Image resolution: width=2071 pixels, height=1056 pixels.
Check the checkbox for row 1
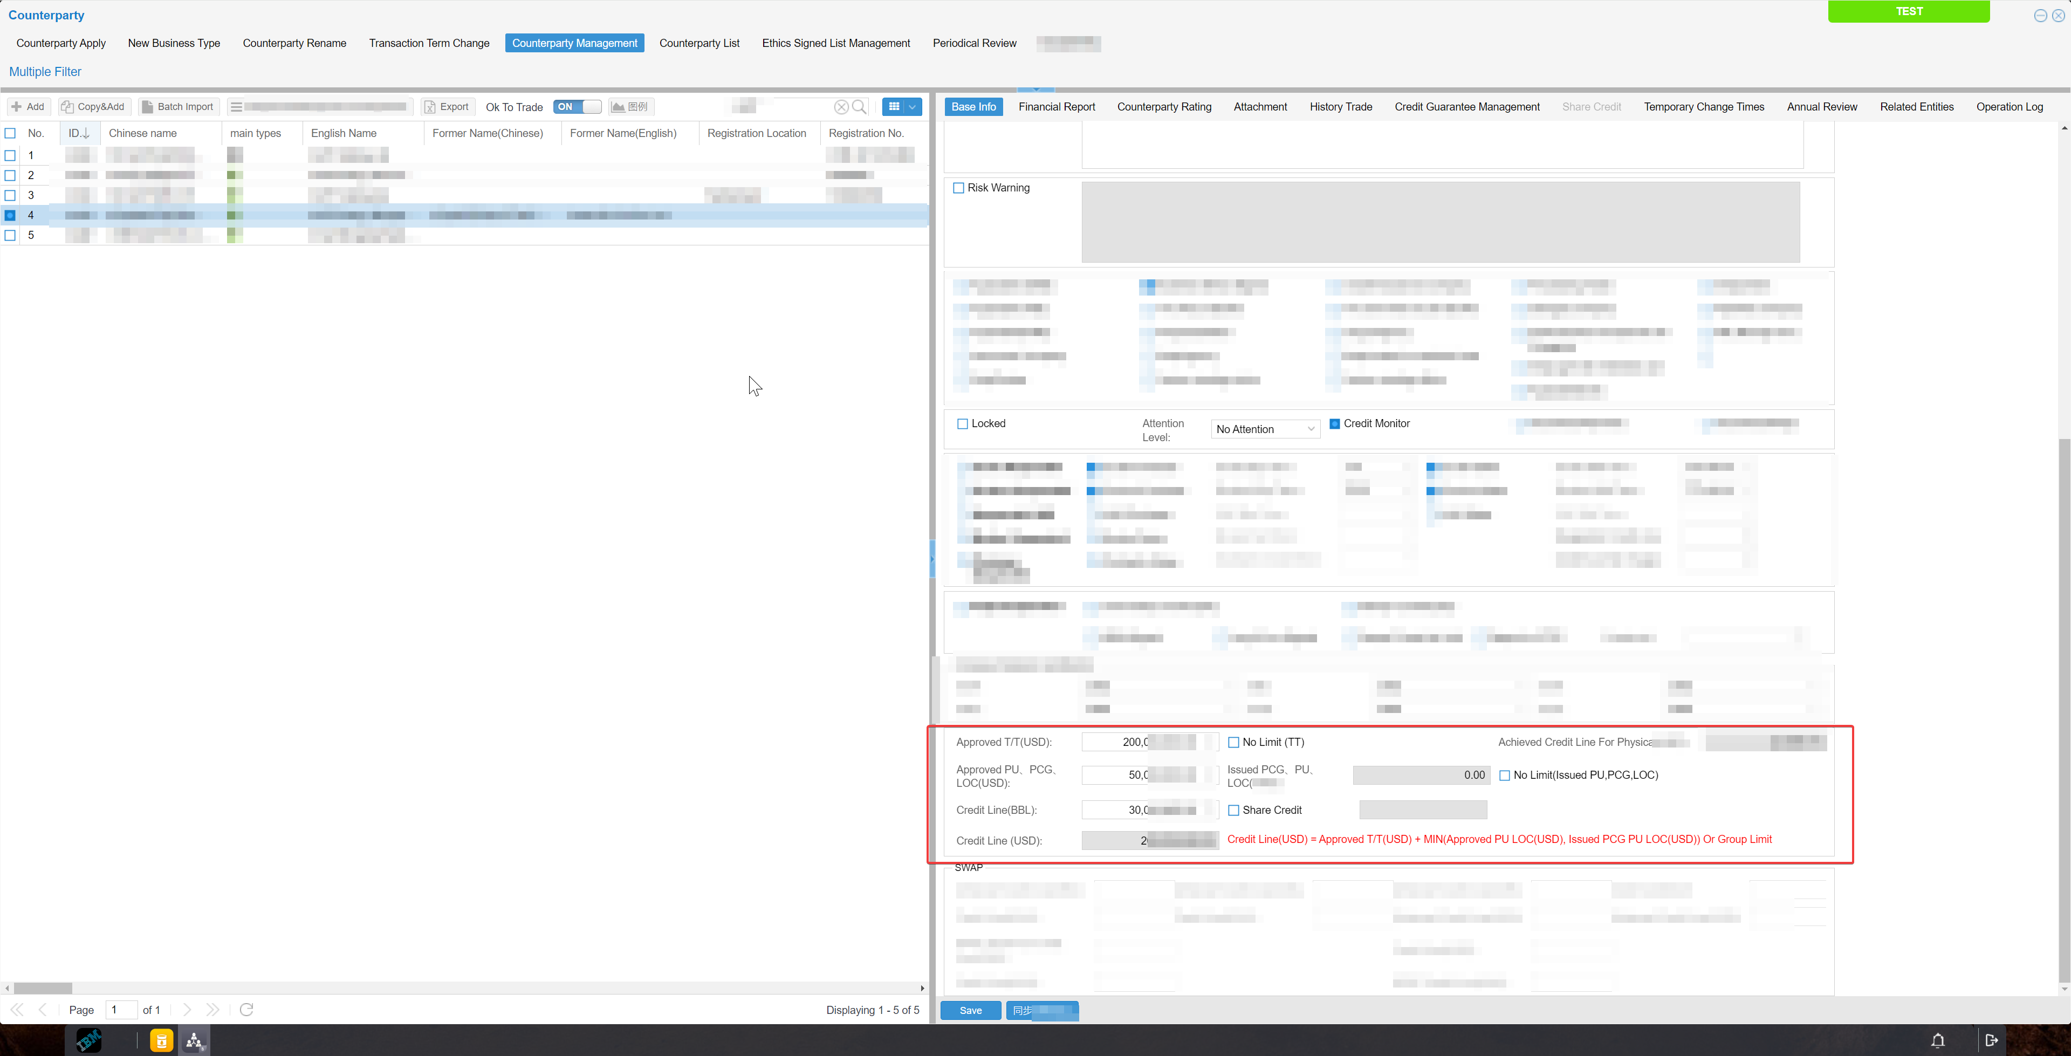(x=10, y=155)
